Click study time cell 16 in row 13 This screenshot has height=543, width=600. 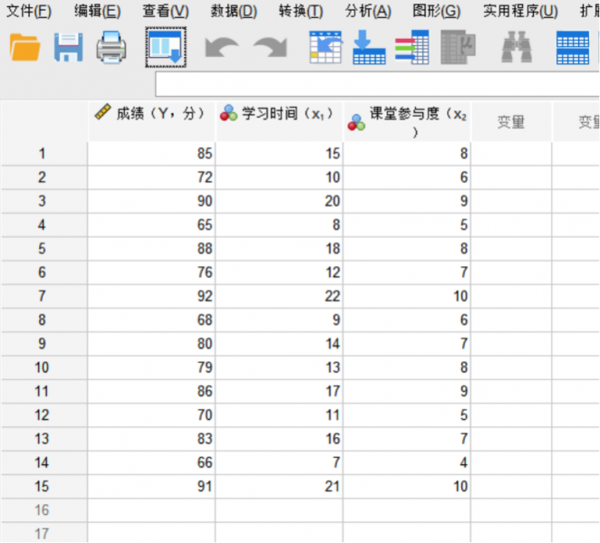click(x=279, y=439)
